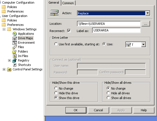Select Ini Files tree item label

point(23,56)
